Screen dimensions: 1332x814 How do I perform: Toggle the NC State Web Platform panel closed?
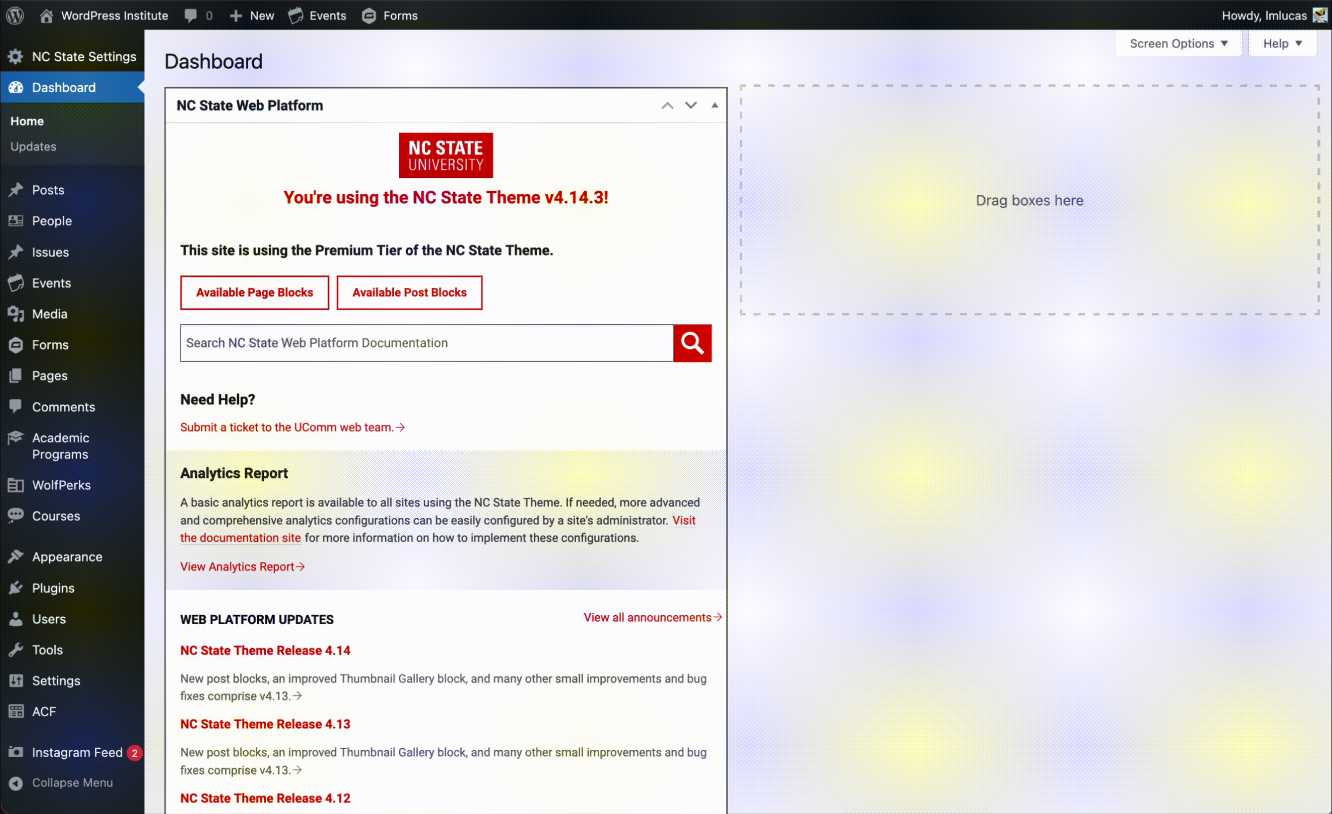pyautogui.click(x=714, y=105)
